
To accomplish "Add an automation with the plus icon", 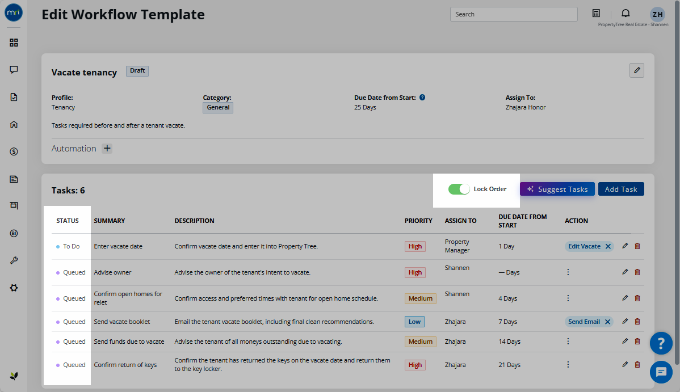I will tap(107, 148).
